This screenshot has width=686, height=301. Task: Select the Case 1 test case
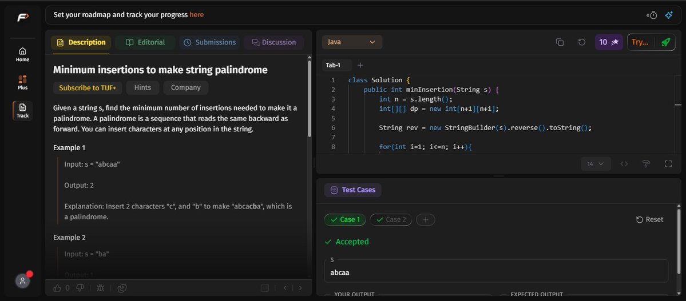point(345,219)
